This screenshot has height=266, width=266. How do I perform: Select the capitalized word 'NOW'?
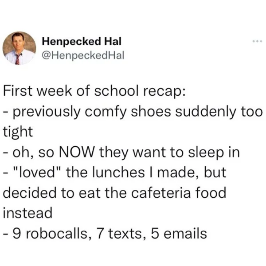click(76, 153)
